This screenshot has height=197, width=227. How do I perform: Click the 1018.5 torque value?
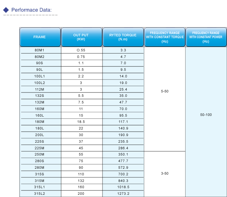[123, 187]
